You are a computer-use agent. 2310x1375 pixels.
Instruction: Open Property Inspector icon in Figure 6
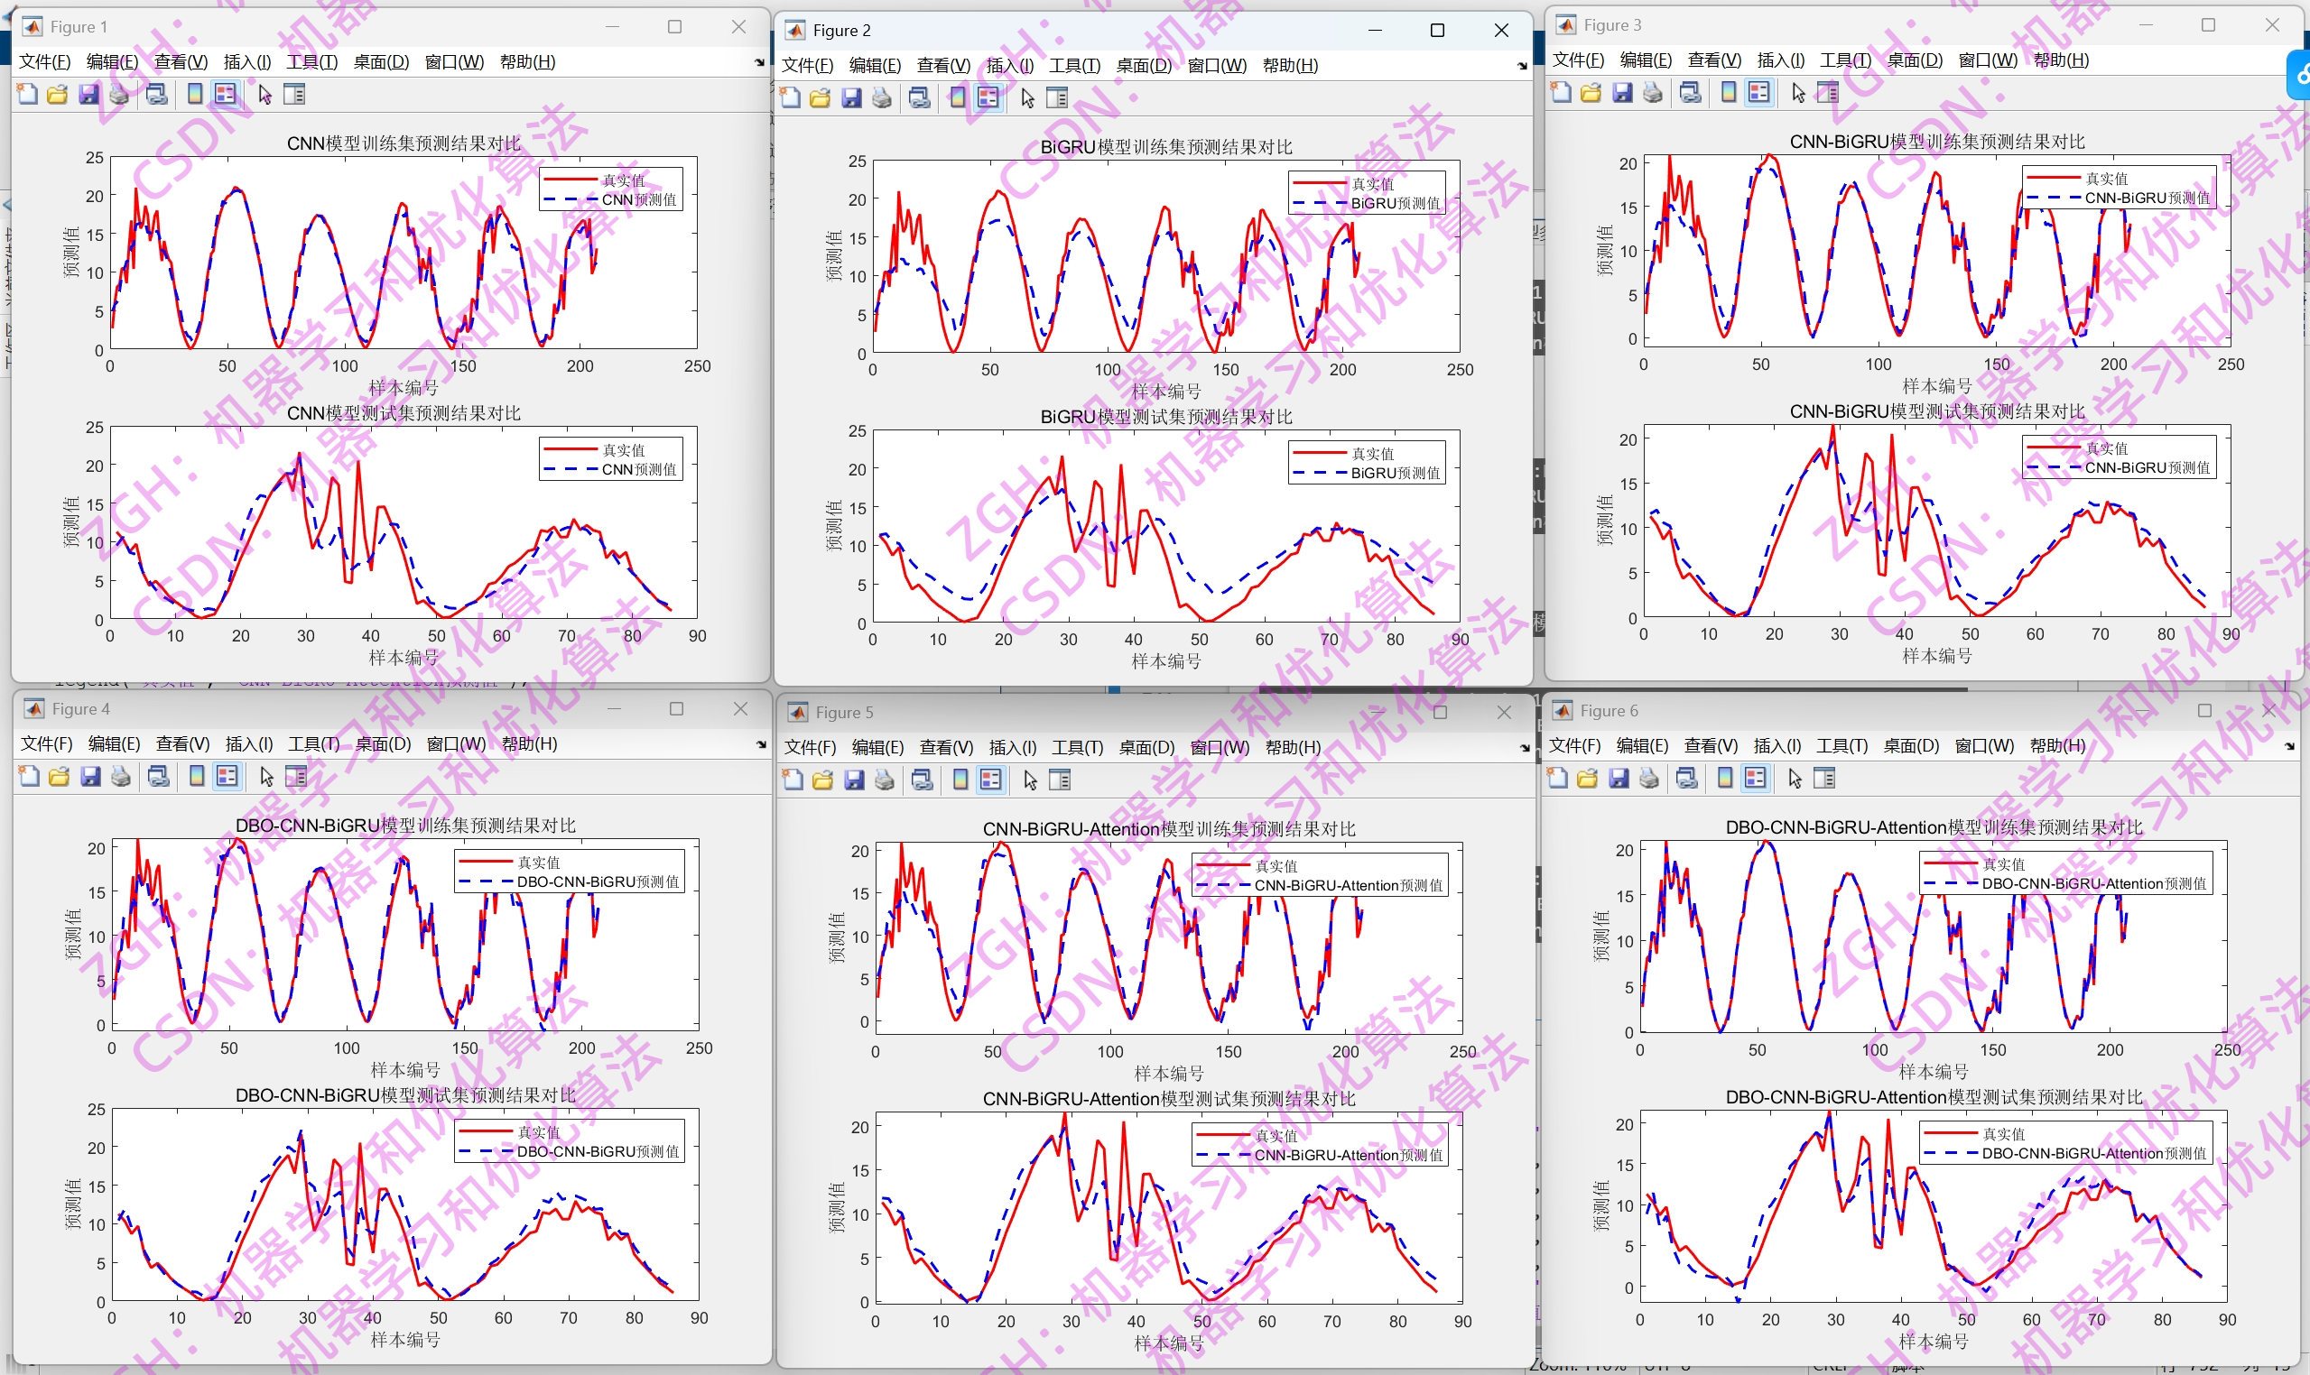coord(1824,779)
